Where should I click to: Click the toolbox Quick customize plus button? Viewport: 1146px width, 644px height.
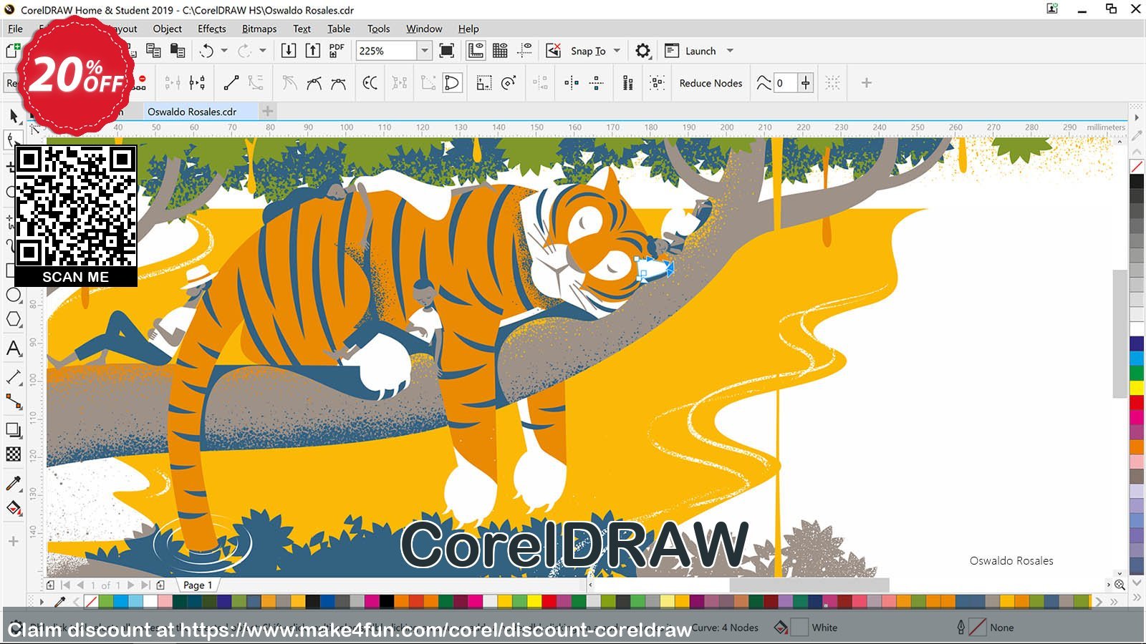[14, 542]
